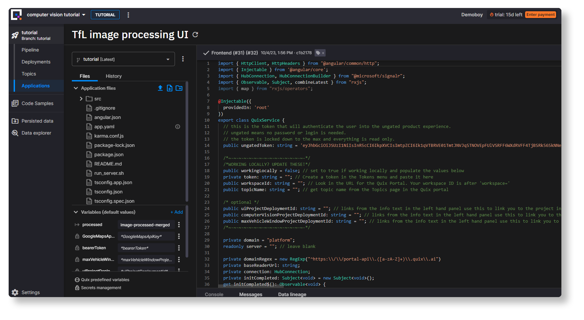View info tooltip icon next to app.yaml
This screenshot has height=320, width=584.
coord(178,127)
